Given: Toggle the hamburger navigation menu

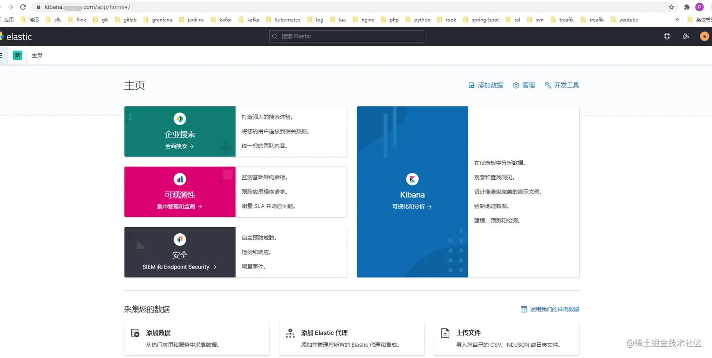Looking at the screenshot, I should coord(1,55).
